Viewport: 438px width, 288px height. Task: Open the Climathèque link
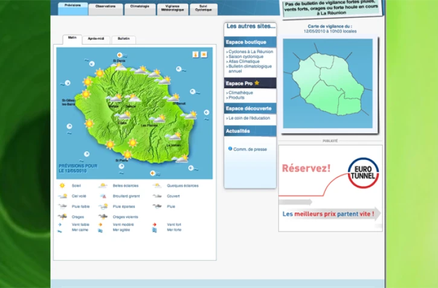click(x=241, y=92)
